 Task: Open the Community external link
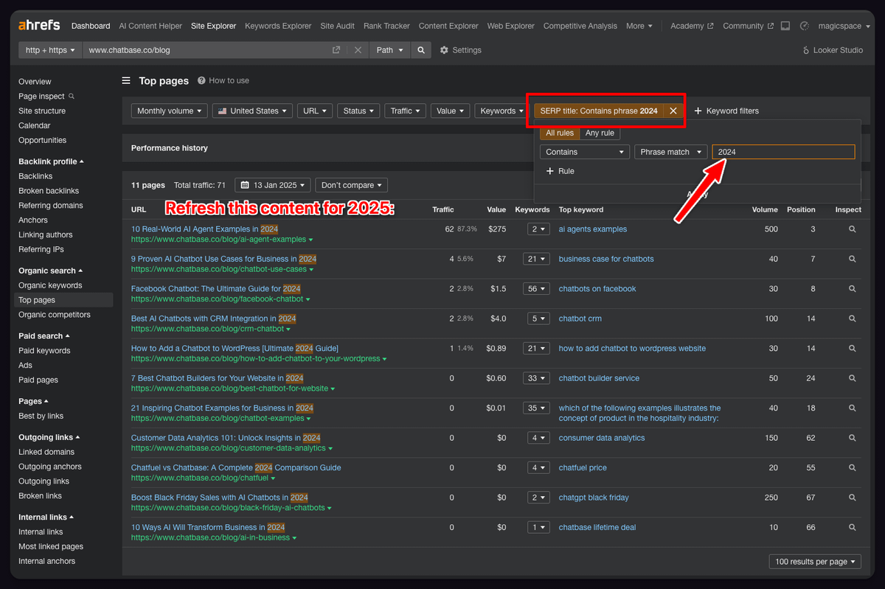tap(748, 26)
